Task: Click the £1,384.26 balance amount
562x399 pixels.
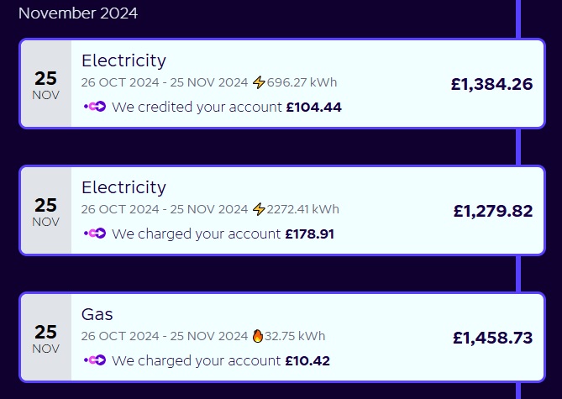Action: pyautogui.click(x=491, y=84)
